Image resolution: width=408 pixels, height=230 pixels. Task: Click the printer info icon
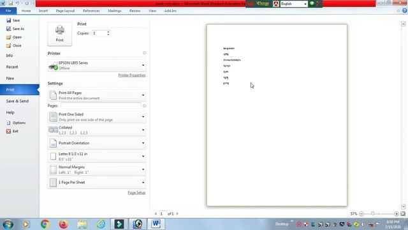click(144, 53)
